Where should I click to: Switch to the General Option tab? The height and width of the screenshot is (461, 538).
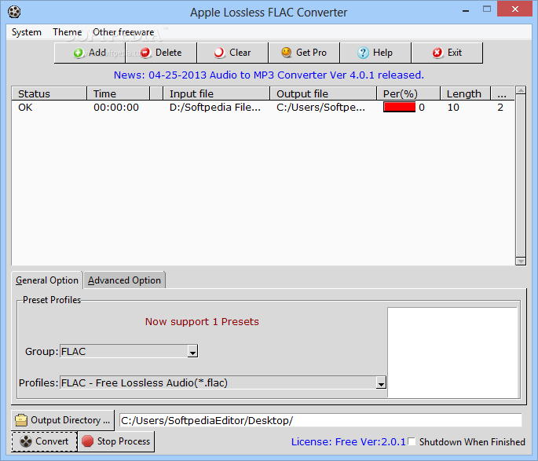[x=47, y=280]
